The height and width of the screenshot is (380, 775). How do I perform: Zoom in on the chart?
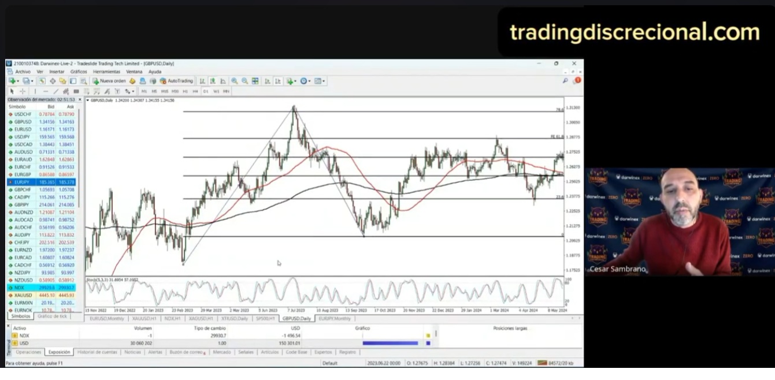coord(235,81)
